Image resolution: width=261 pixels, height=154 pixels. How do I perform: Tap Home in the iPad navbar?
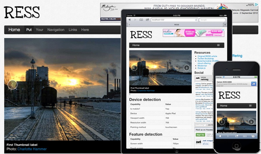tap(136, 45)
